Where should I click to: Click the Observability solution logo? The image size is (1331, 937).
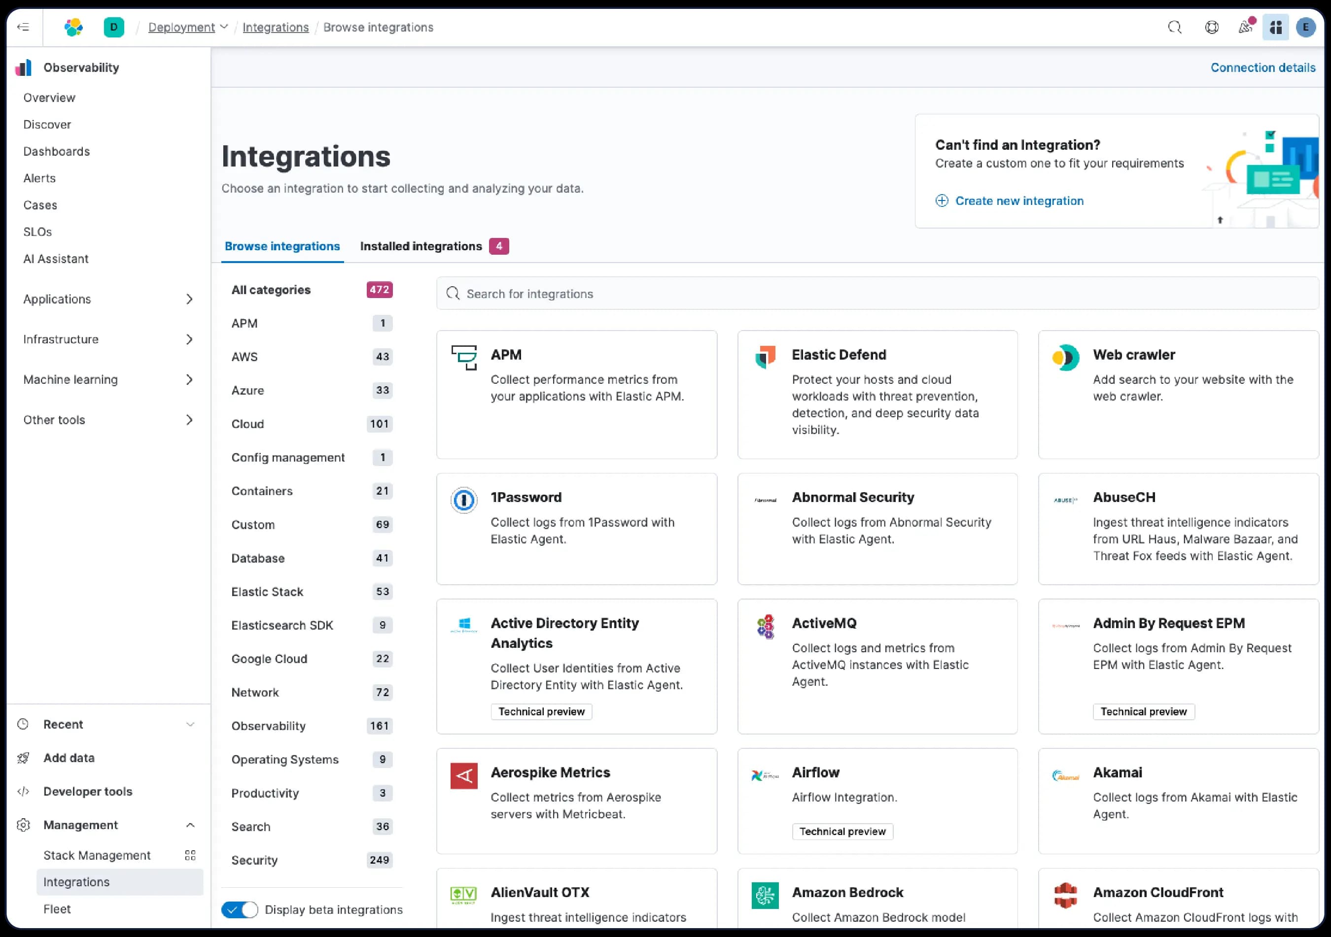24,68
